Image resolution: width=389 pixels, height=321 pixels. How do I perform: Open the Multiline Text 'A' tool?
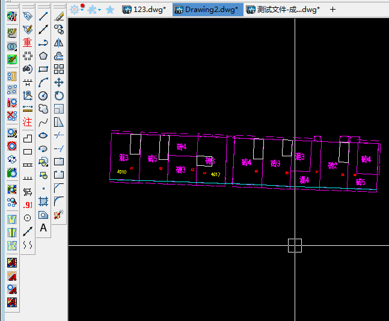click(43, 228)
